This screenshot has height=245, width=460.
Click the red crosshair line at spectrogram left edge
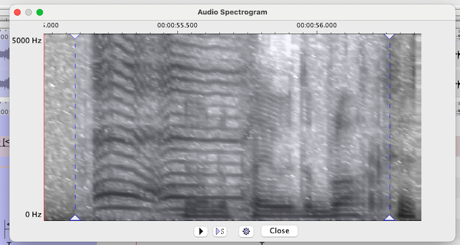click(44, 127)
